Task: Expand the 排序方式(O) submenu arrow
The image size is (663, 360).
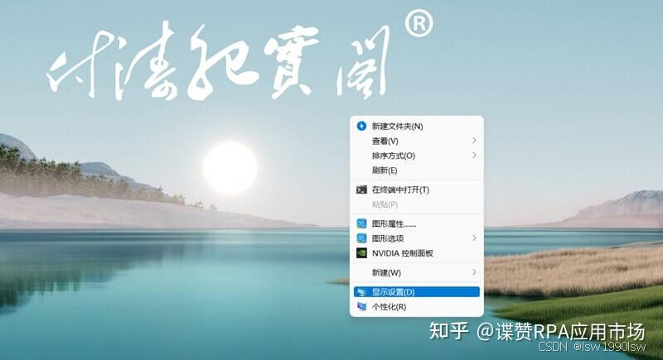Action: (x=474, y=156)
